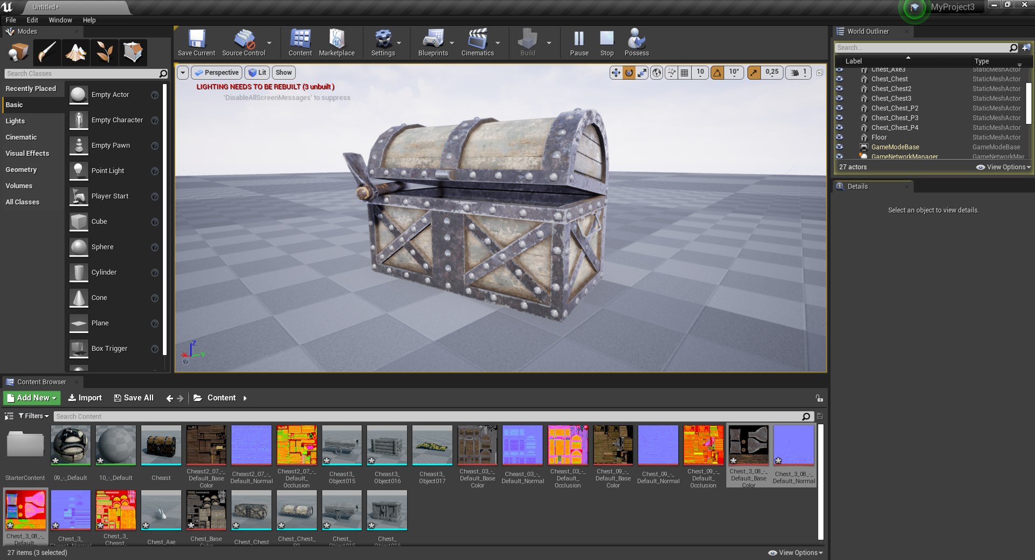Viewport: 1035px width, 560px height.
Task: Stop the running simulation
Action: [x=607, y=42]
